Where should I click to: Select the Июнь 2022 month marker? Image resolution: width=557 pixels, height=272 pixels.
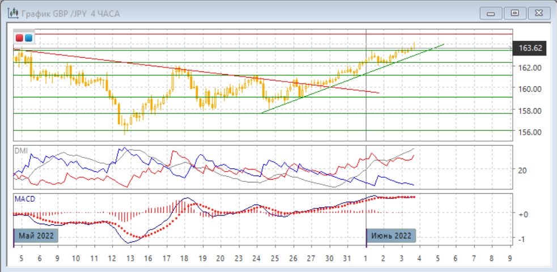391,236
